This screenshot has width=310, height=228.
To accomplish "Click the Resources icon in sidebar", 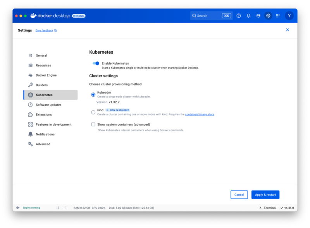I will (31, 65).
